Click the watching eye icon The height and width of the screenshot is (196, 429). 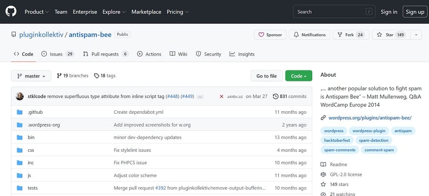coord(323,194)
